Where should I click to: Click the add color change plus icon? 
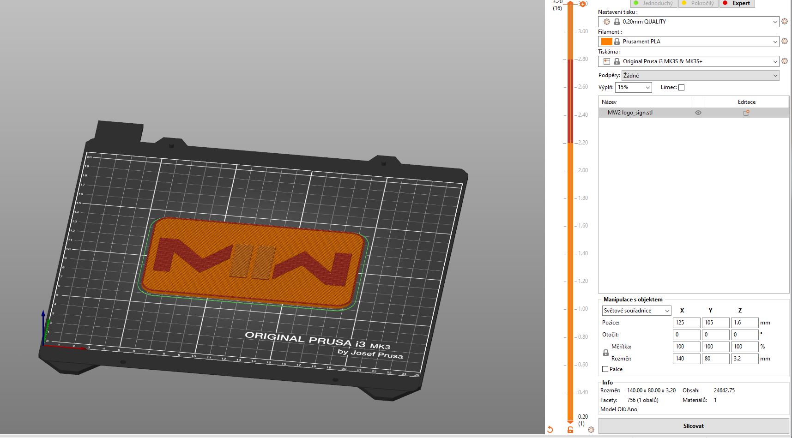coord(583,4)
